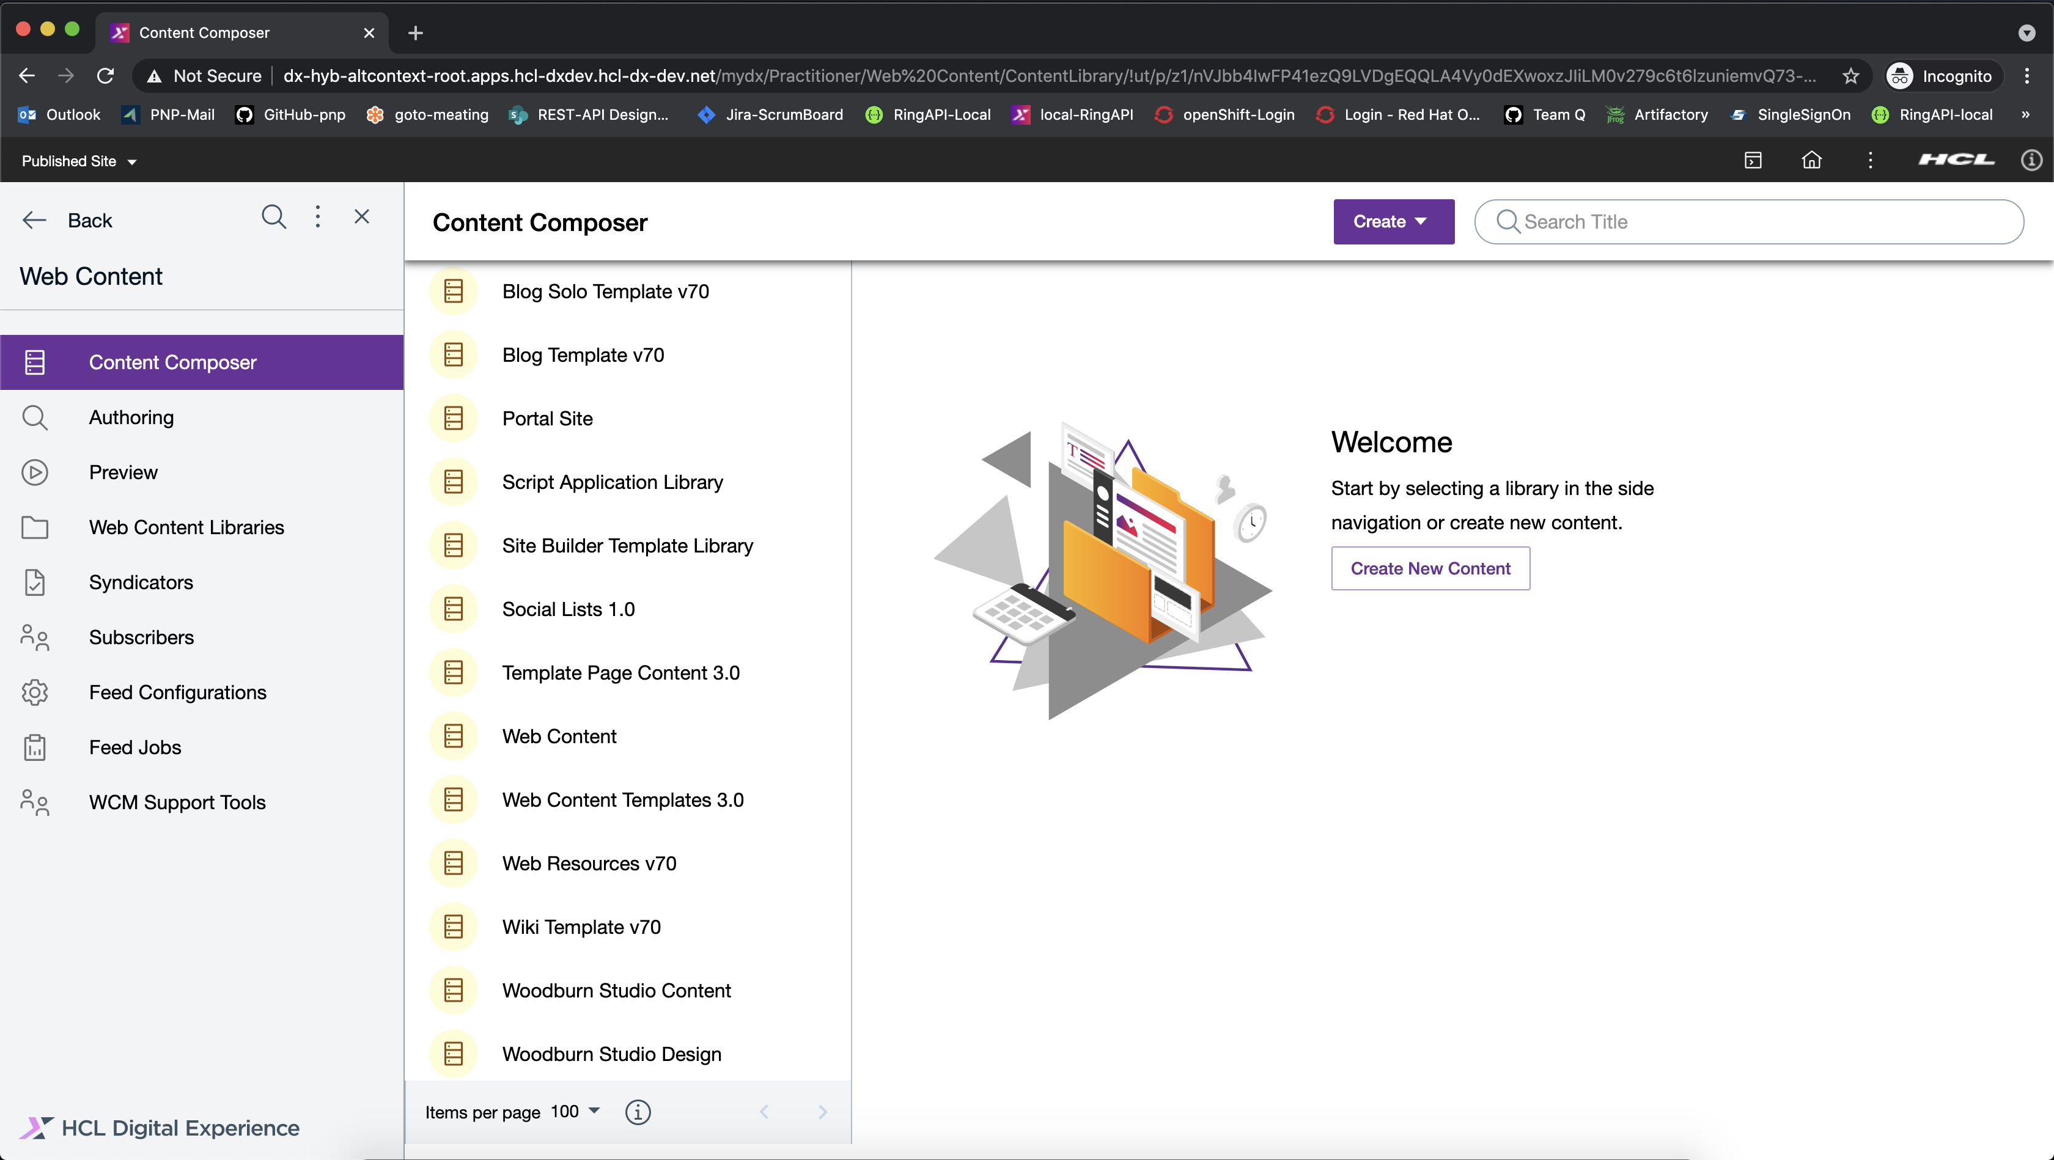
Task: Open the Published Site dropdown
Action: (79, 161)
